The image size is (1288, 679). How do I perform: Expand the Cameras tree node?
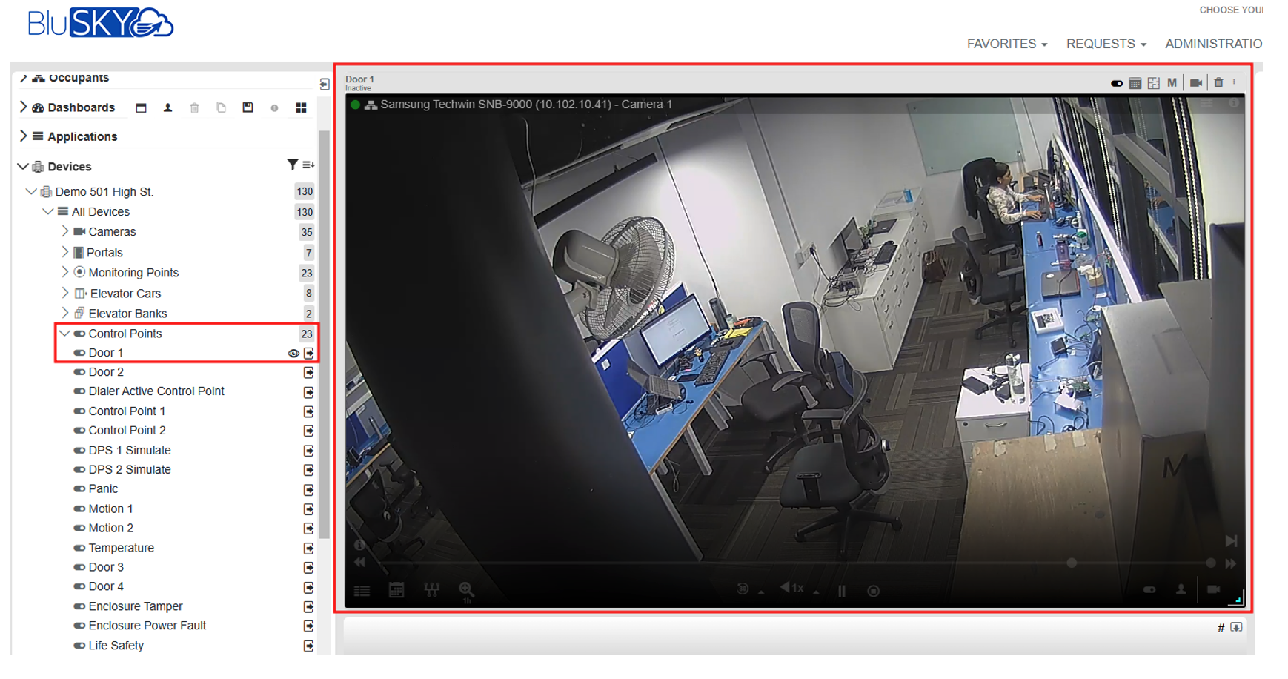[x=65, y=232]
